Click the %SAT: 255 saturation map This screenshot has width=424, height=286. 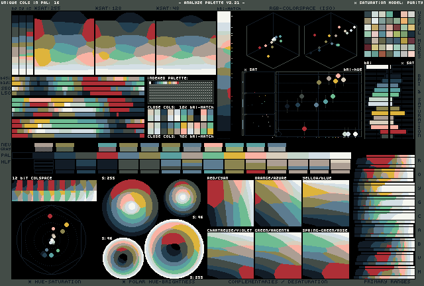click(64, 43)
